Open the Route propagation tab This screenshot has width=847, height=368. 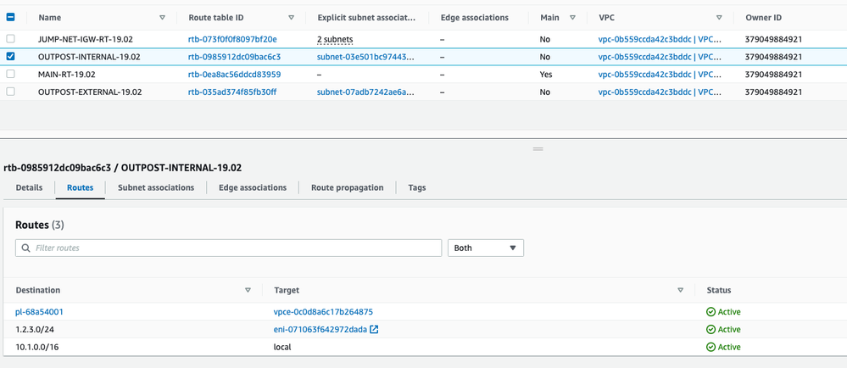[x=347, y=187]
